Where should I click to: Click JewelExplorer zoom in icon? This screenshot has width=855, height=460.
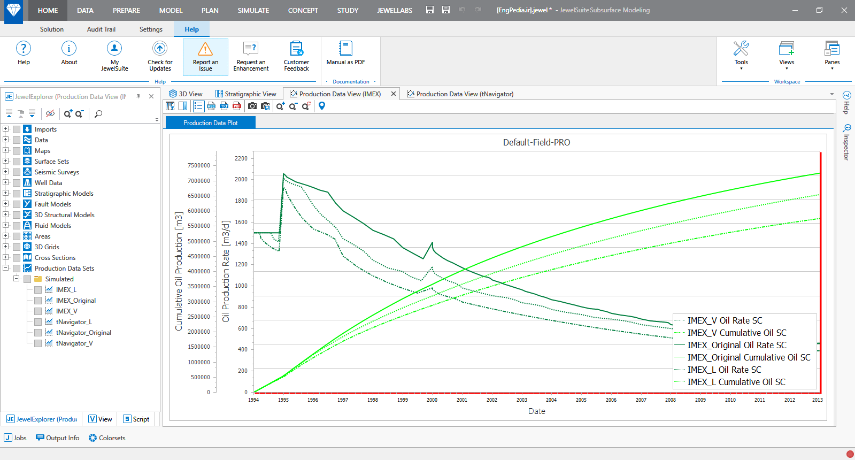[x=68, y=113]
